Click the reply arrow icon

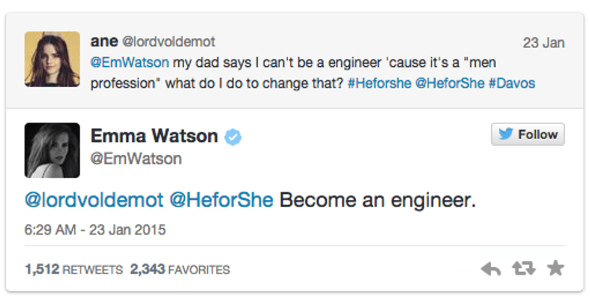pos(491,269)
